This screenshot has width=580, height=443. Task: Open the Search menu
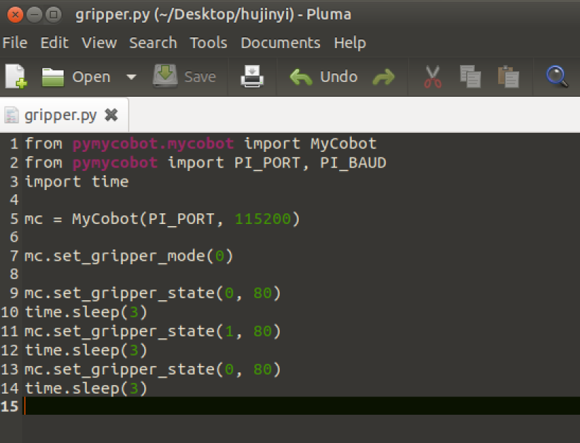coord(153,42)
